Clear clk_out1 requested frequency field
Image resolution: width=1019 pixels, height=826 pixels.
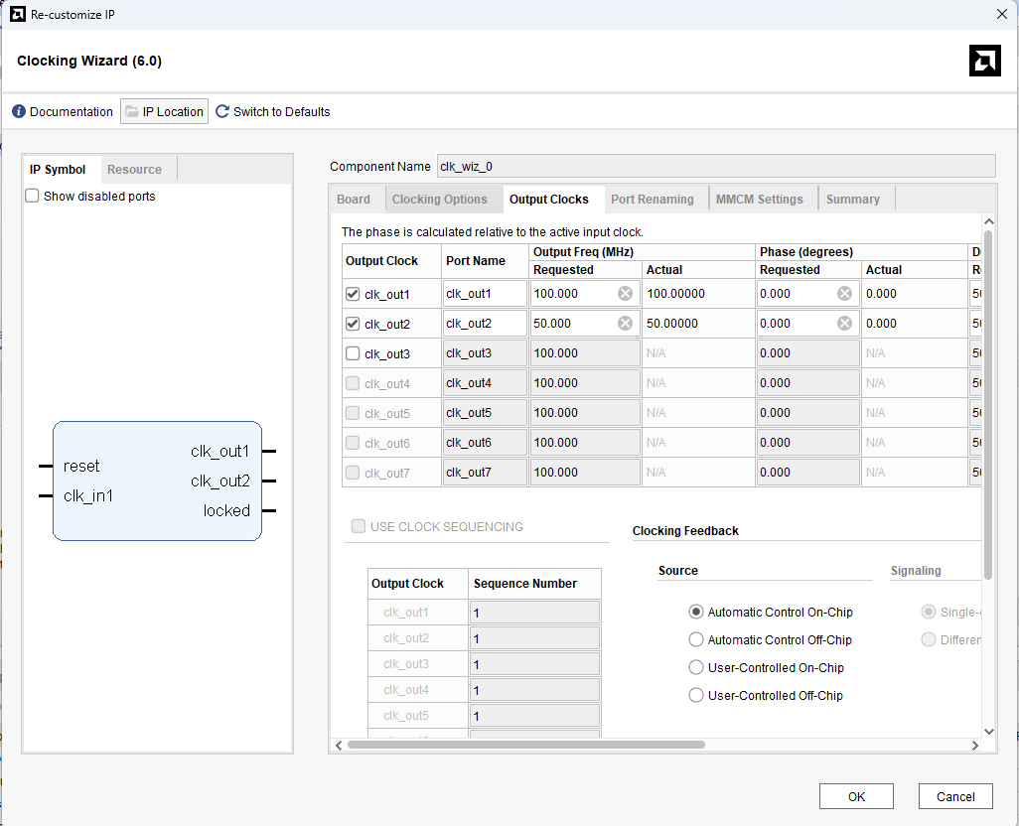coord(625,294)
